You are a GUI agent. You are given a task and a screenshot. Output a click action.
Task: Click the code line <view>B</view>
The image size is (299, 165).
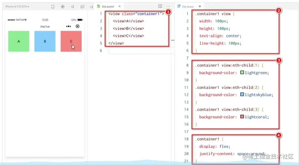[x=128, y=29]
